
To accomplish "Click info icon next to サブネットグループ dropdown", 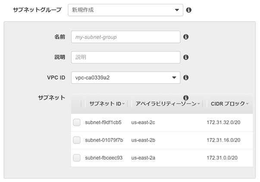I will click(189, 10).
